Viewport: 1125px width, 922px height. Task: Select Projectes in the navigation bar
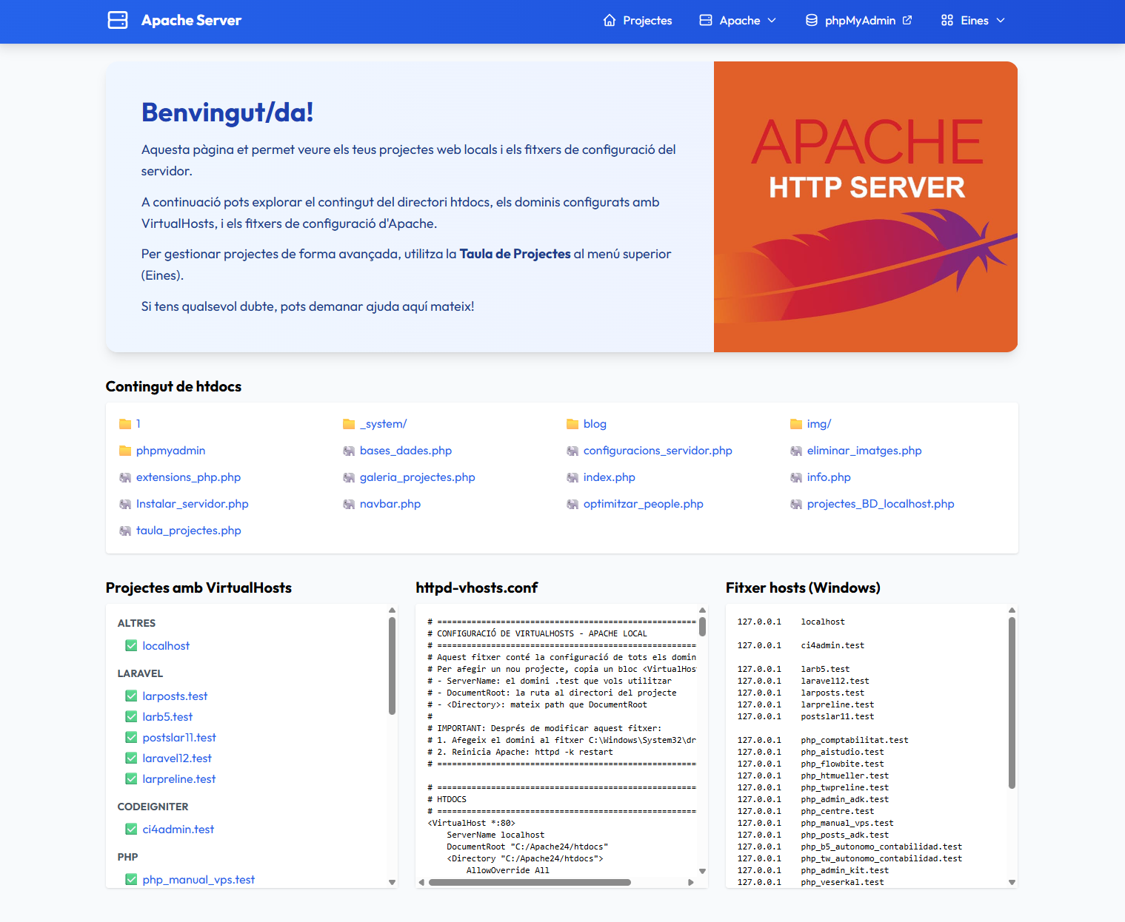point(647,20)
